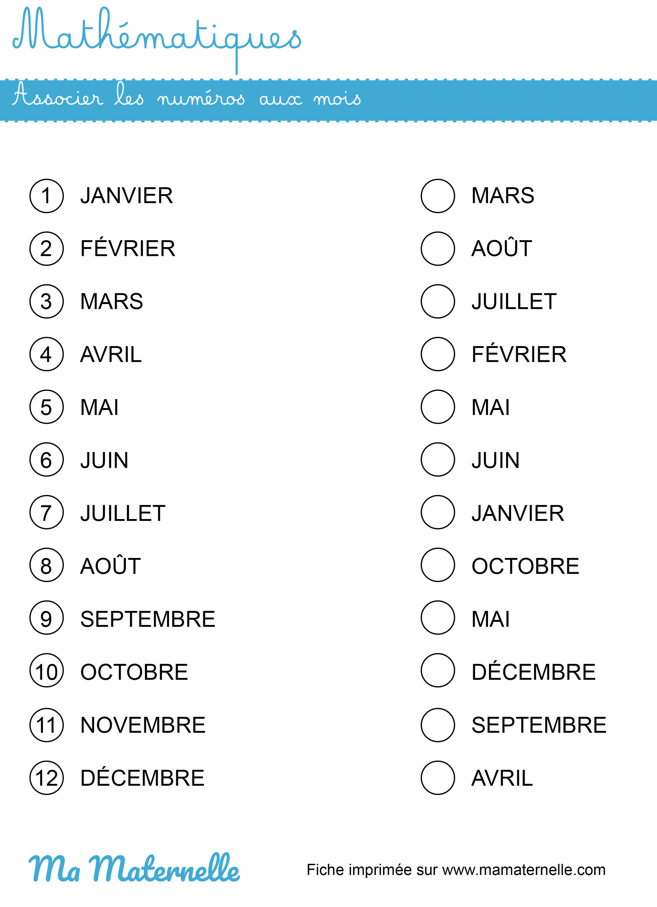Select the circled number 10 icon
The width and height of the screenshot is (657, 907).
pos(46,671)
